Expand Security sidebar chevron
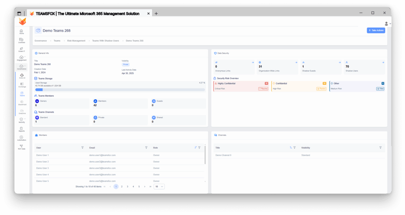Image resolution: width=405 pixels, height=215 pixels. click(25, 119)
